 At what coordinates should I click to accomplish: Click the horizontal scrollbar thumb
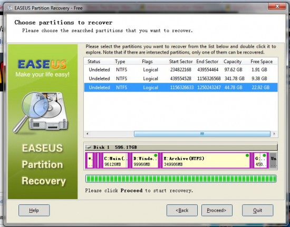click(202, 134)
